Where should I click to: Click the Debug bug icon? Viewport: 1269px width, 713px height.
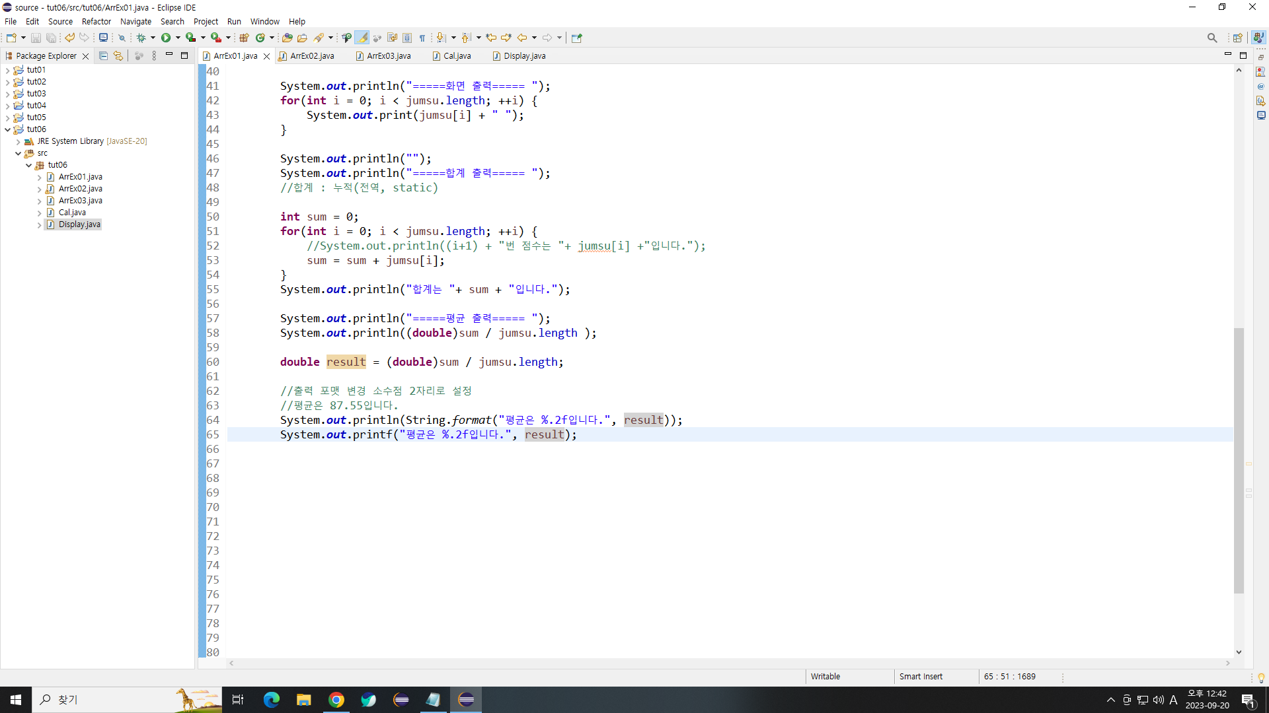point(141,38)
